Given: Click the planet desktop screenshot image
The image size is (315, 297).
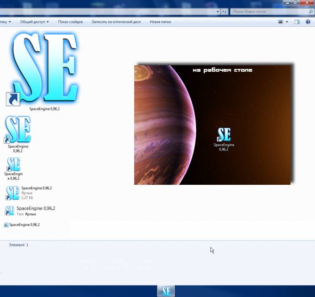Looking at the screenshot, I should coord(212,125).
